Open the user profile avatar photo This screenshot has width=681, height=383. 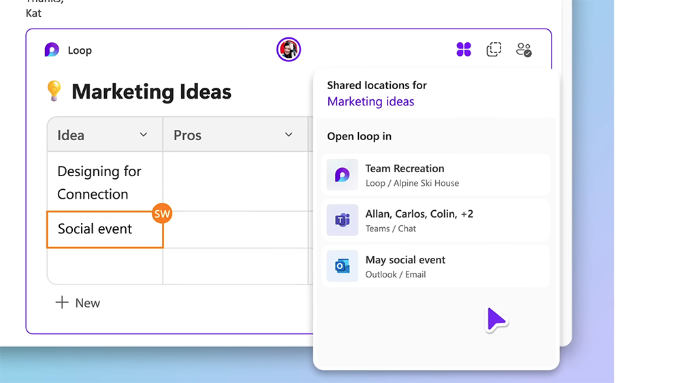tap(289, 50)
